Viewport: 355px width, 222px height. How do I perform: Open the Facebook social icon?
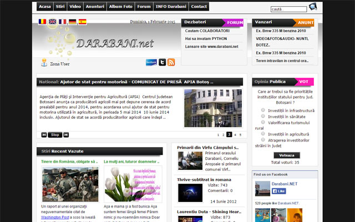[x=151, y=62]
